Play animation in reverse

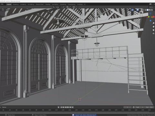66,107
